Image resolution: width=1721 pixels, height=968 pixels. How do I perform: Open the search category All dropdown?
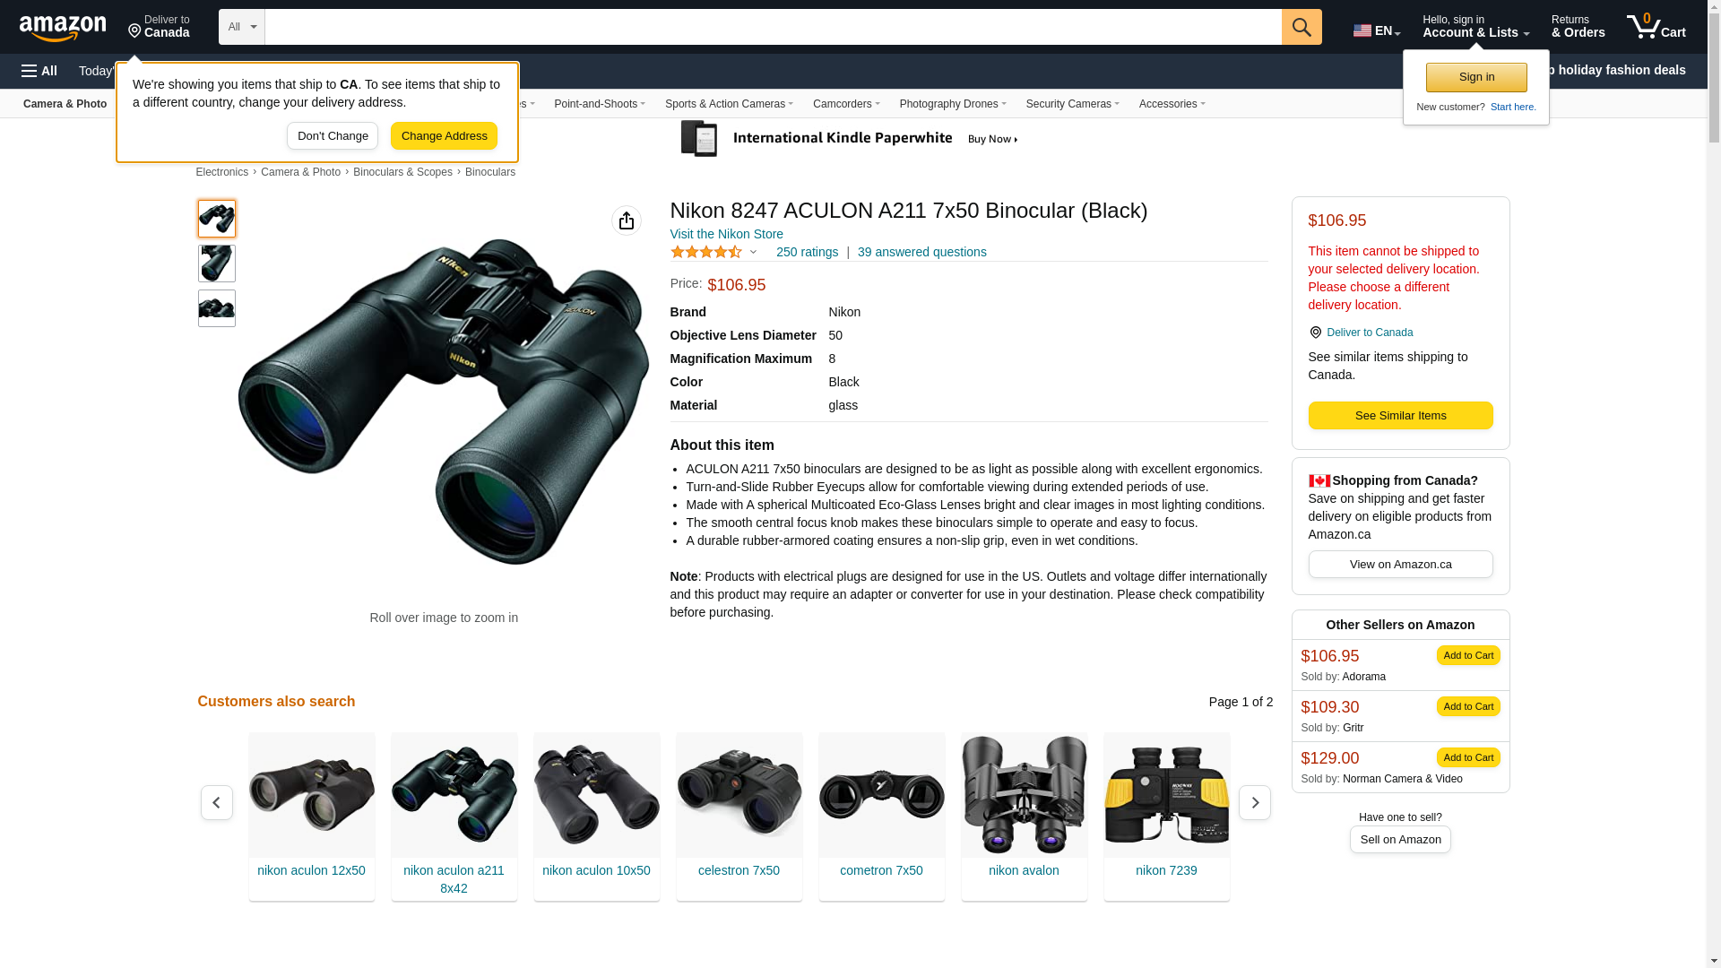(242, 27)
